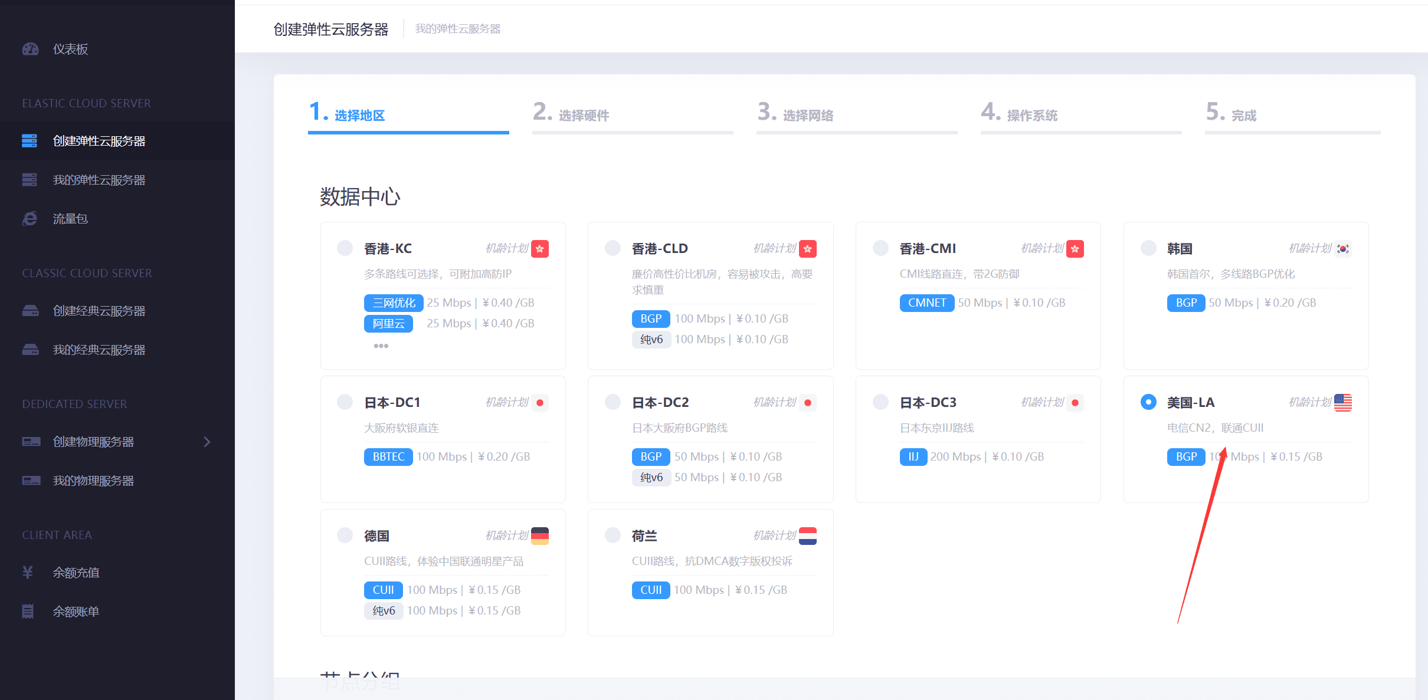This screenshot has height=700, width=1428.
Task: Click the 余额账单 receipt icon
Action: [27, 612]
